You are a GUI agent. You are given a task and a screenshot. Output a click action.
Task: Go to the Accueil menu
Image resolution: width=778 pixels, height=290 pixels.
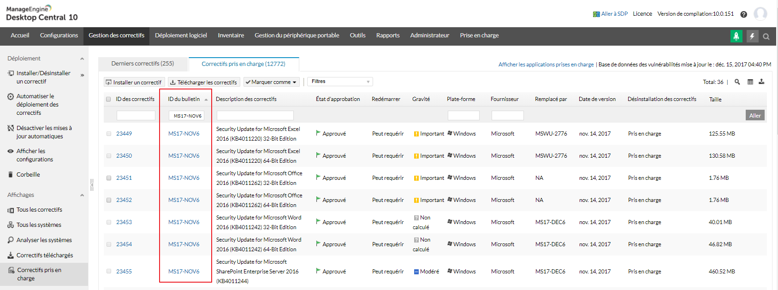pos(20,36)
